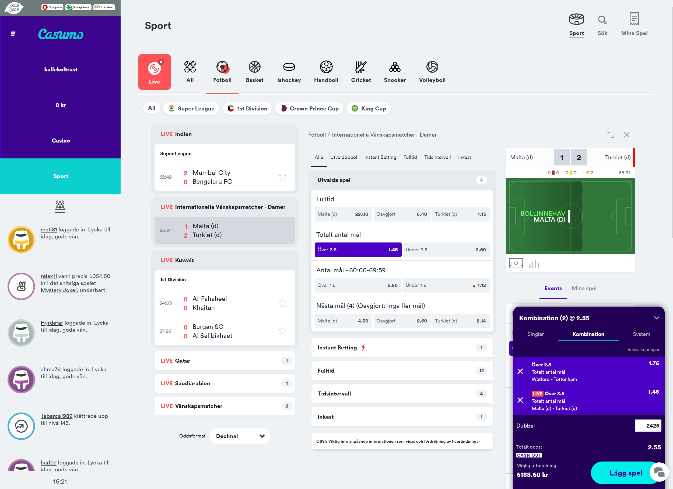Open Sök to search for games
Screen dimensions: 673x489
tap(602, 24)
